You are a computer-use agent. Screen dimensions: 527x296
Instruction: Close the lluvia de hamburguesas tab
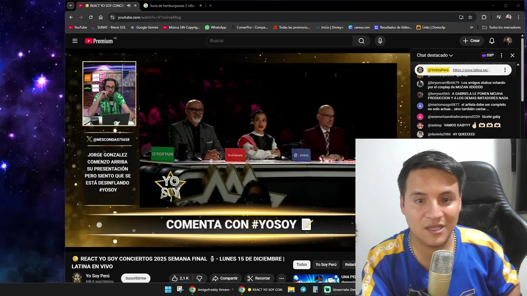[x=201, y=6]
